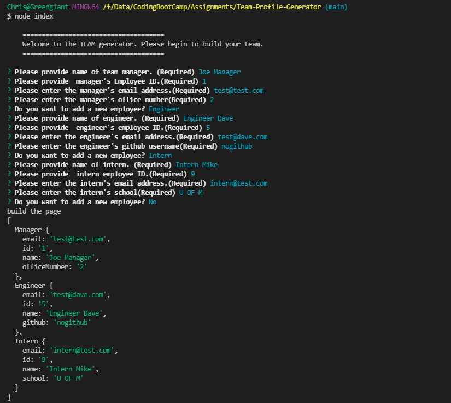Select the Intern object in the output
451x403 pixels.
30,341
